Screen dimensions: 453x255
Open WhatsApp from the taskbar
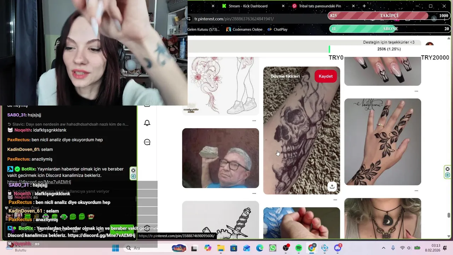[x=273, y=248]
